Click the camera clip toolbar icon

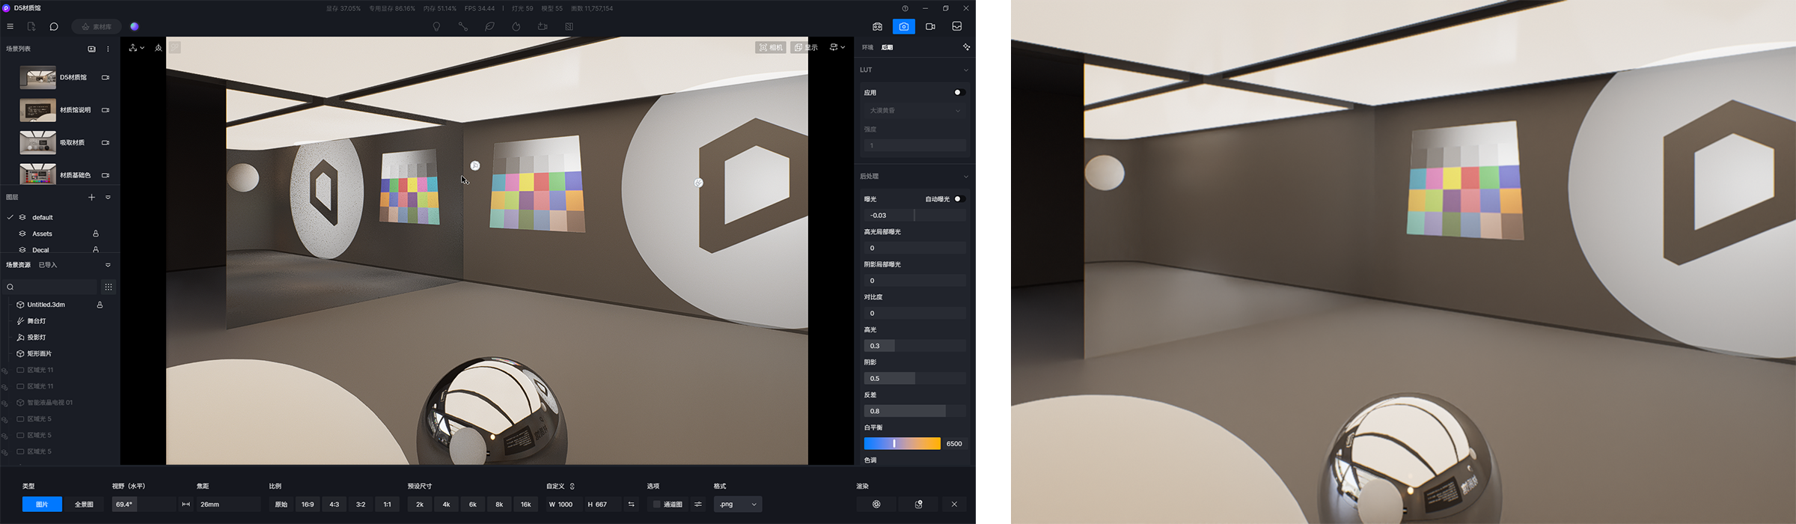(543, 26)
